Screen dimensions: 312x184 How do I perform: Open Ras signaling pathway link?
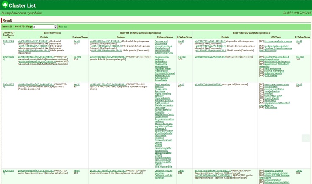(x=162, y=58)
